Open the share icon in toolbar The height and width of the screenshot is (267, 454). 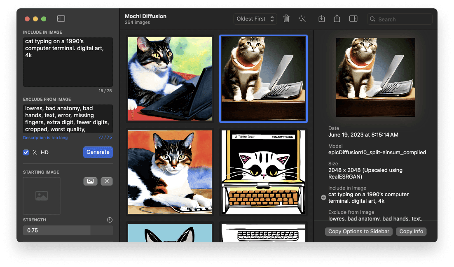[x=337, y=19]
